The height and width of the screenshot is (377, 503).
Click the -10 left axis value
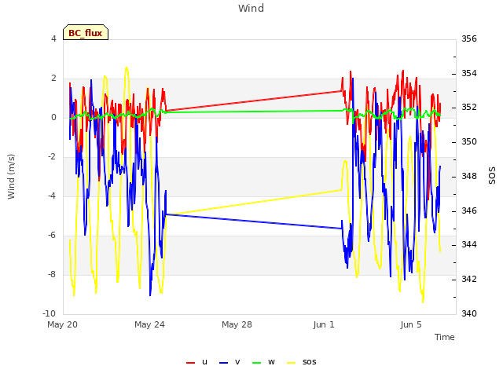(x=49, y=313)
